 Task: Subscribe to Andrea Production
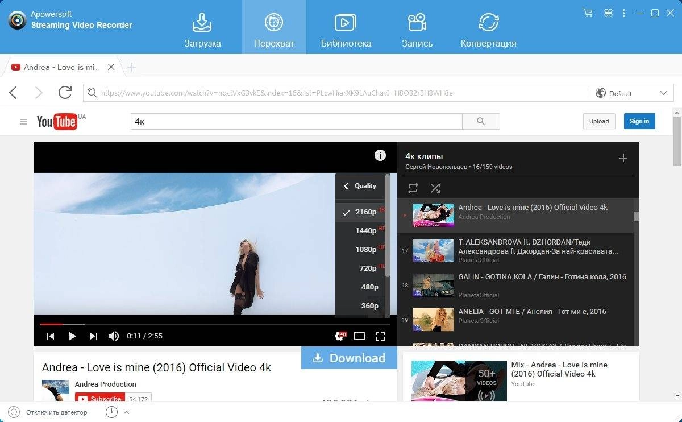(x=100, y=399)
